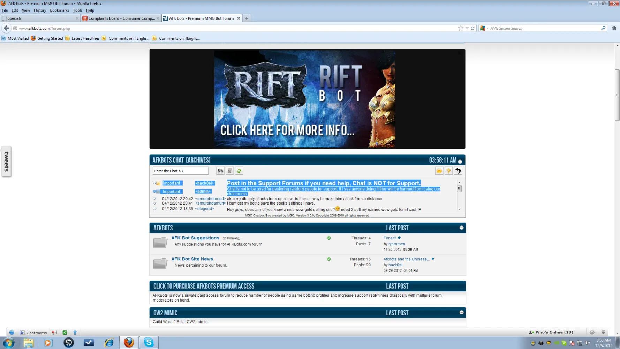Open the ARCHIVES link in chat header
The width and height of the screenshot is (620, 349).
tap(198, 160)
